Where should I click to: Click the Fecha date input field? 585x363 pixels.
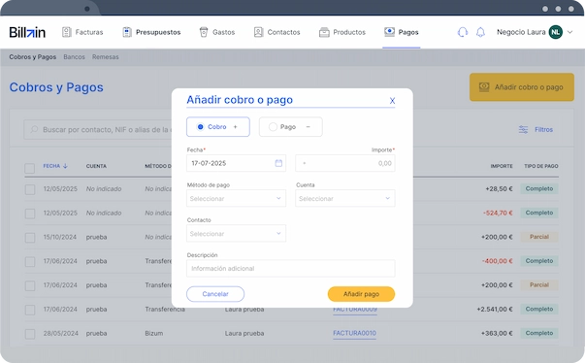(236, 163)
